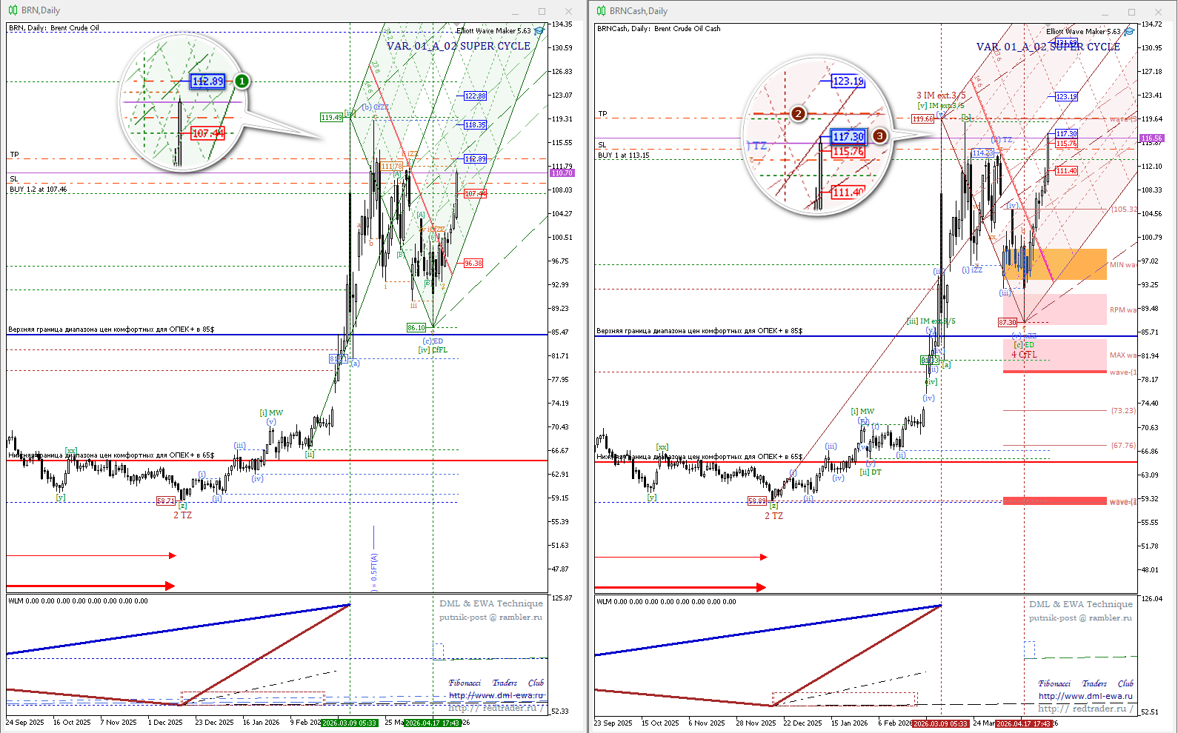Screen dimensions: 1178x733
Task: Select the blue 122.88 price label
Action: [x=475, y=96]
